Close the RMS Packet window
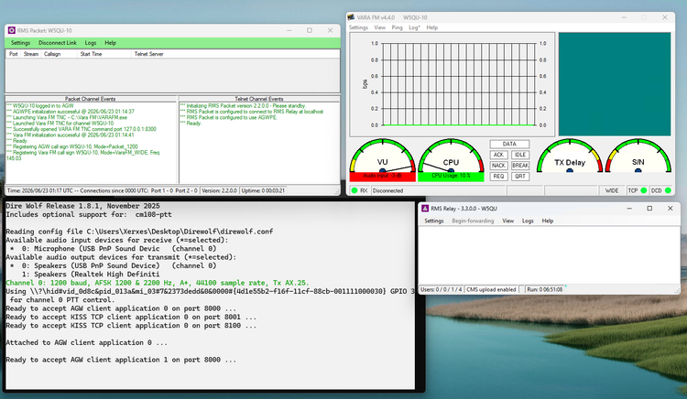The height and width of the screenshot is (399, 687). tap(330, 30)
